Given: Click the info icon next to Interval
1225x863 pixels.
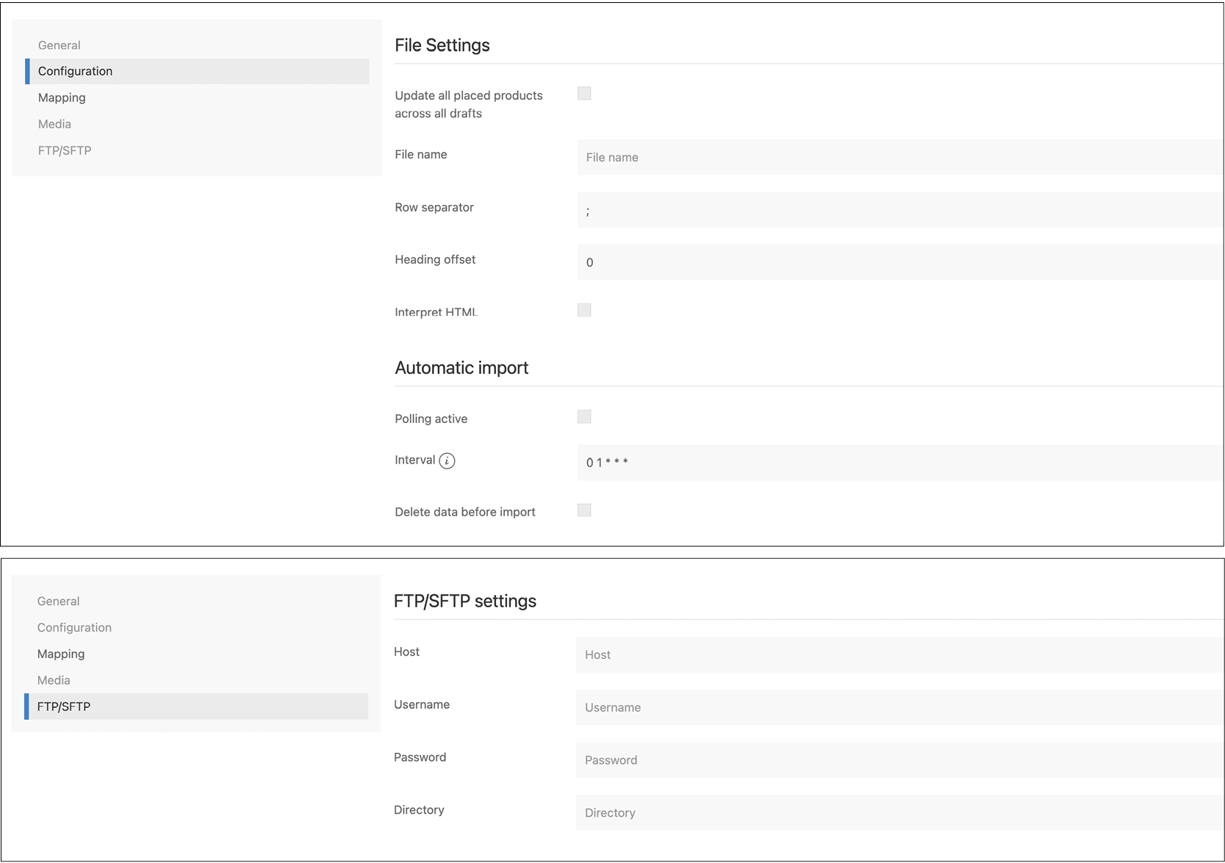Looking at the screenshot, I should click(x=447, y=461).
